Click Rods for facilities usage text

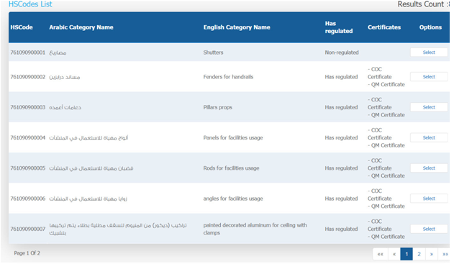coord(232,168)
